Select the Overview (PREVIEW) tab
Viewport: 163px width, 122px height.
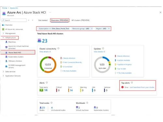click(60, 20)
